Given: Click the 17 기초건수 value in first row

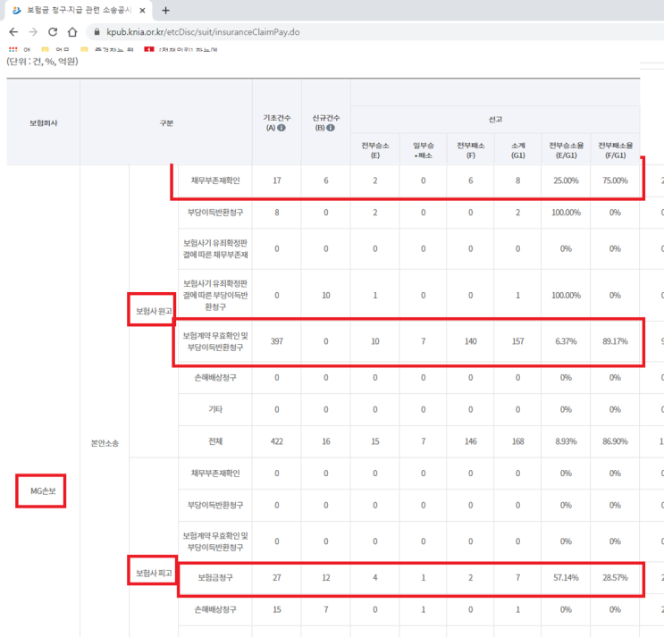Looking at the screenshot, I should 277,180.
